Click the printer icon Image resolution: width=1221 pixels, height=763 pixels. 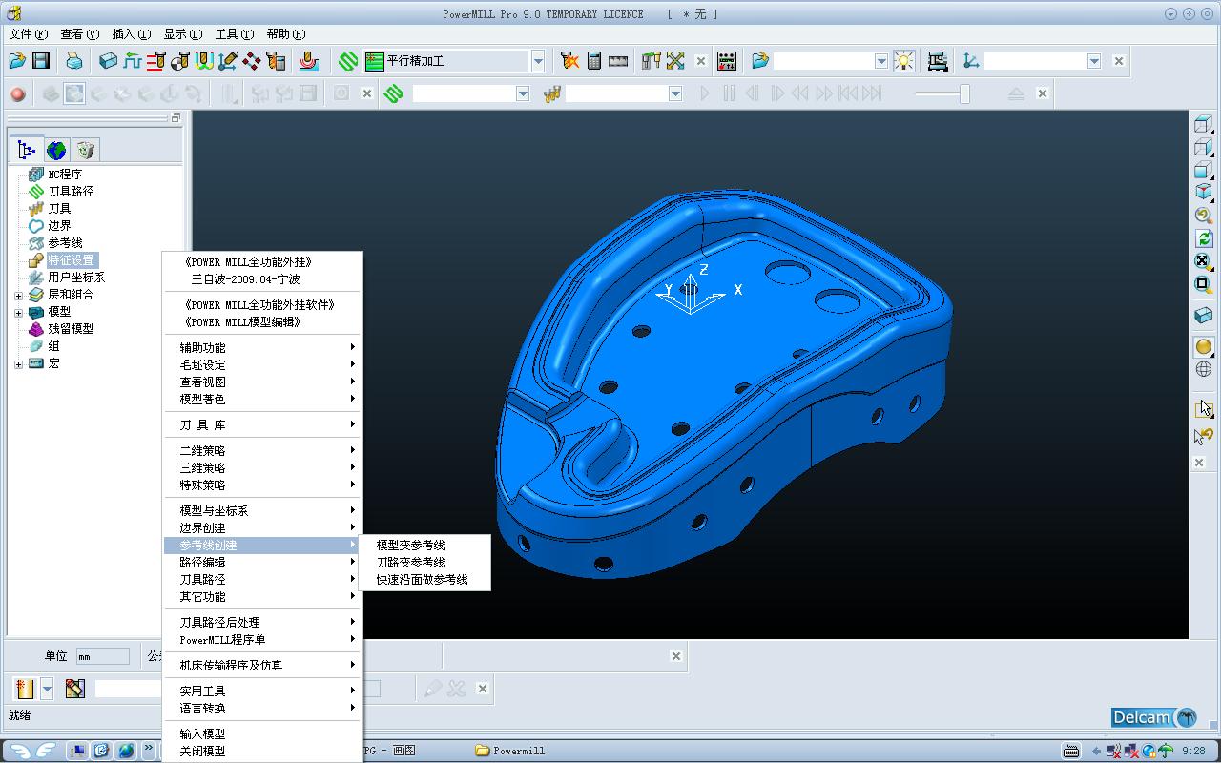point(74,61)
